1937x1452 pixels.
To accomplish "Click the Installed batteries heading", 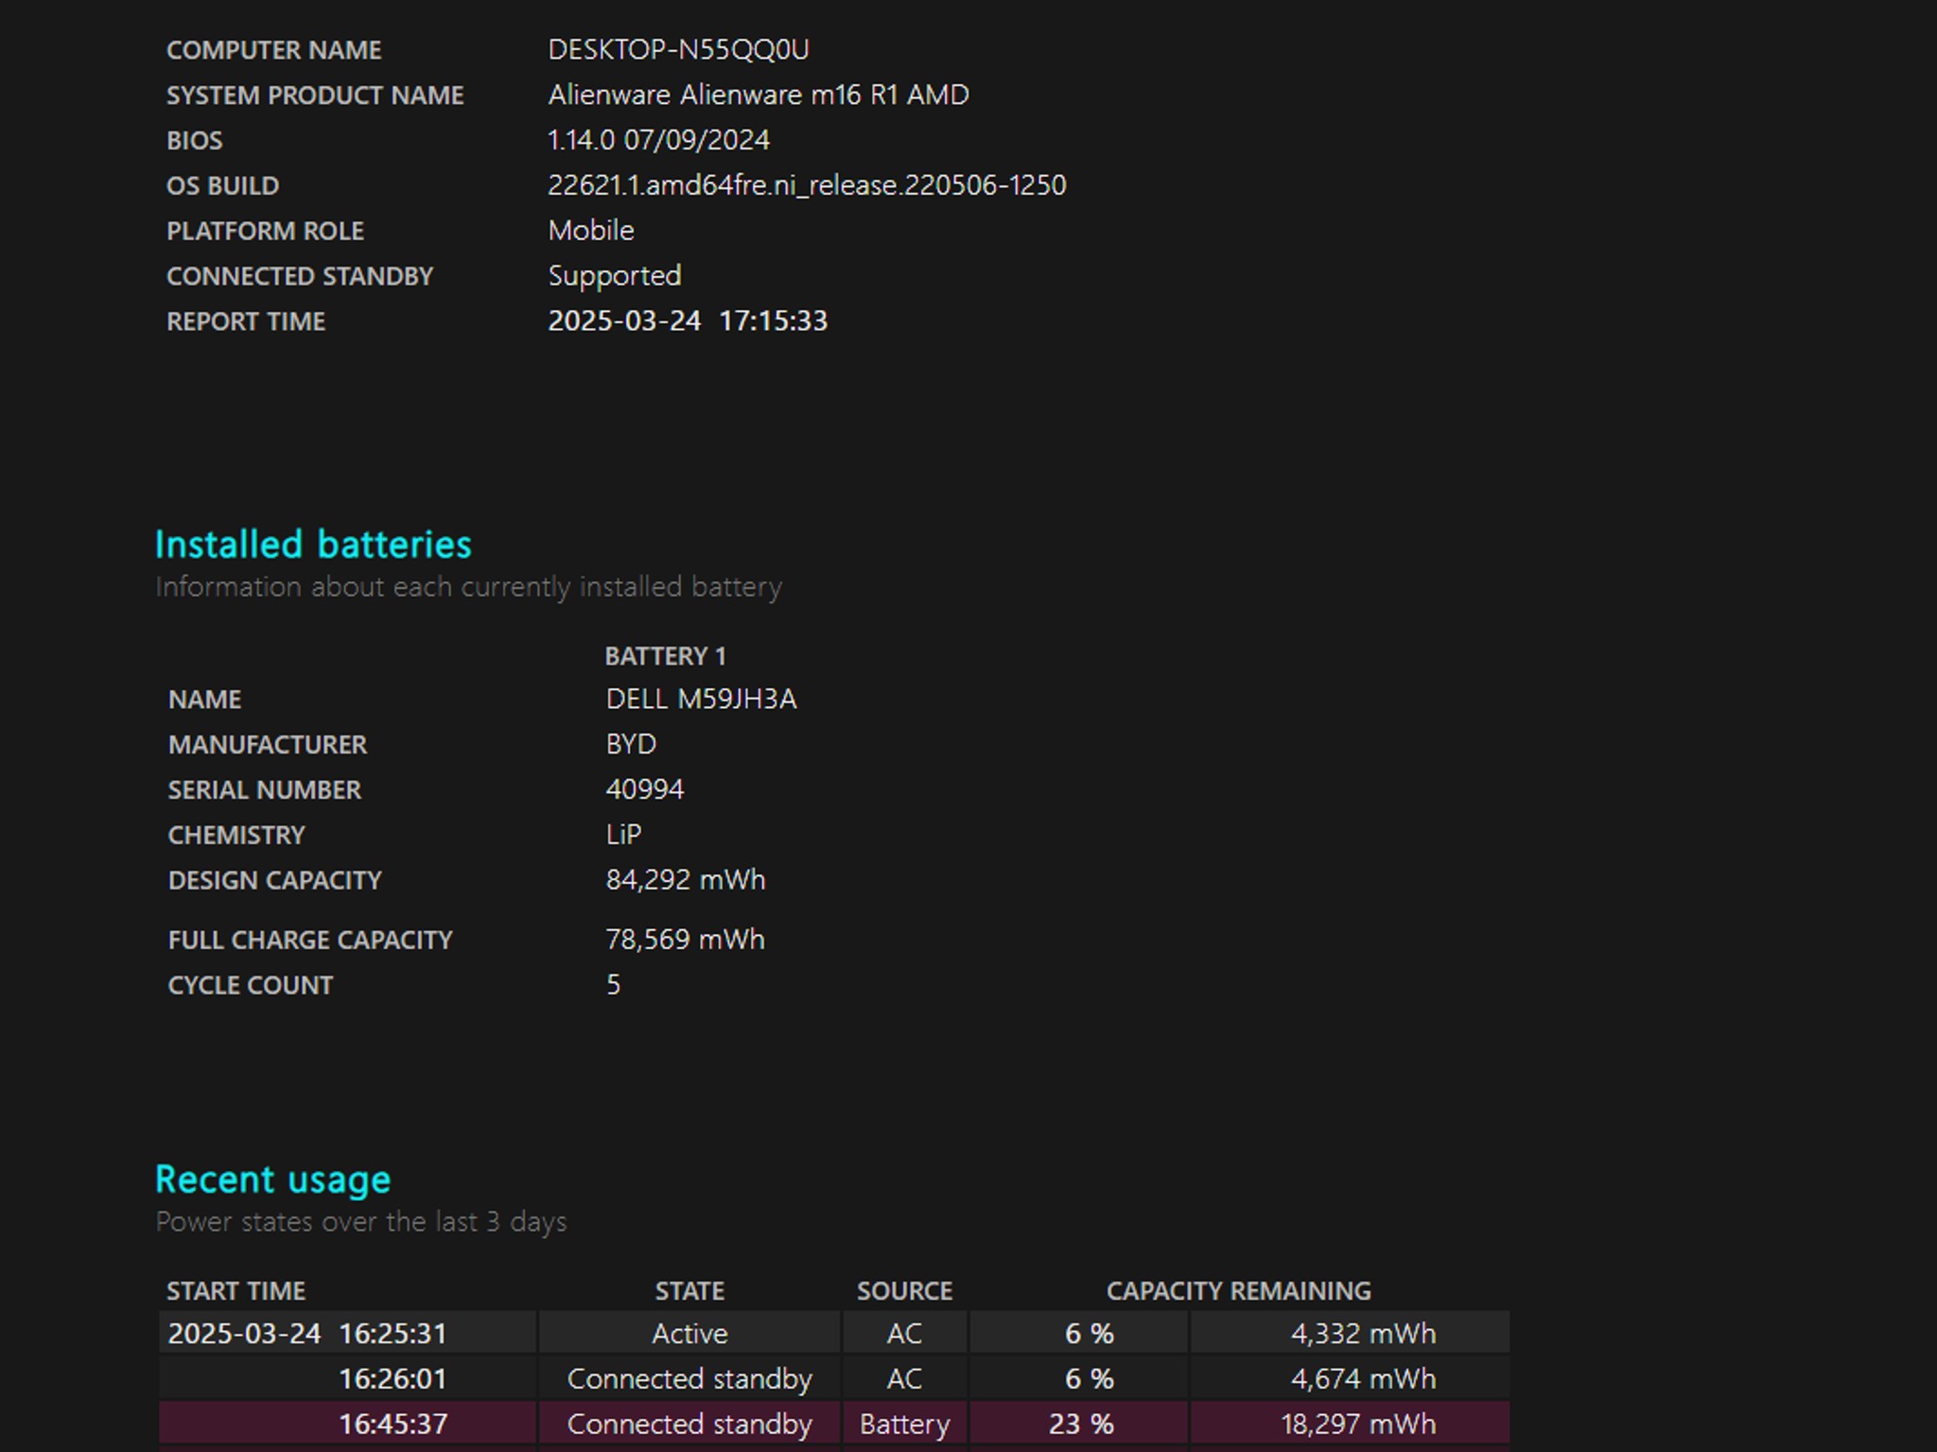I will [x=313, y=544].
